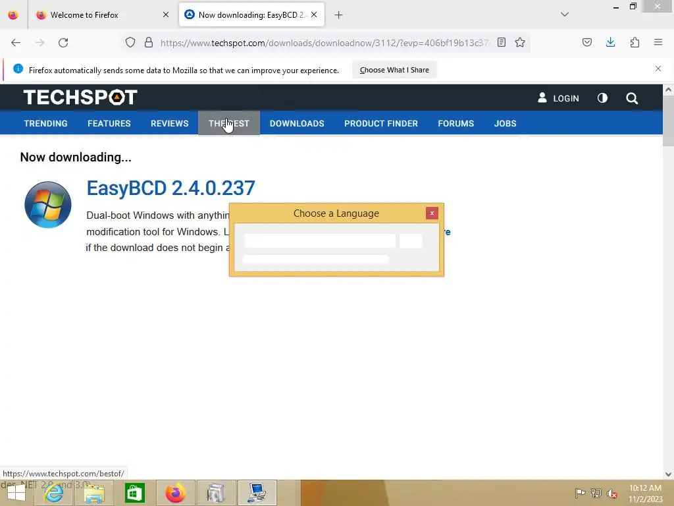Close the Now downloading EasyBCD tab
The width and height of the screenshot is (674, 506).
(314, 14)
